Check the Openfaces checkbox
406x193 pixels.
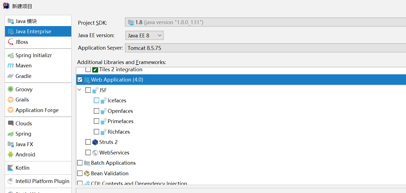[96, 111]
